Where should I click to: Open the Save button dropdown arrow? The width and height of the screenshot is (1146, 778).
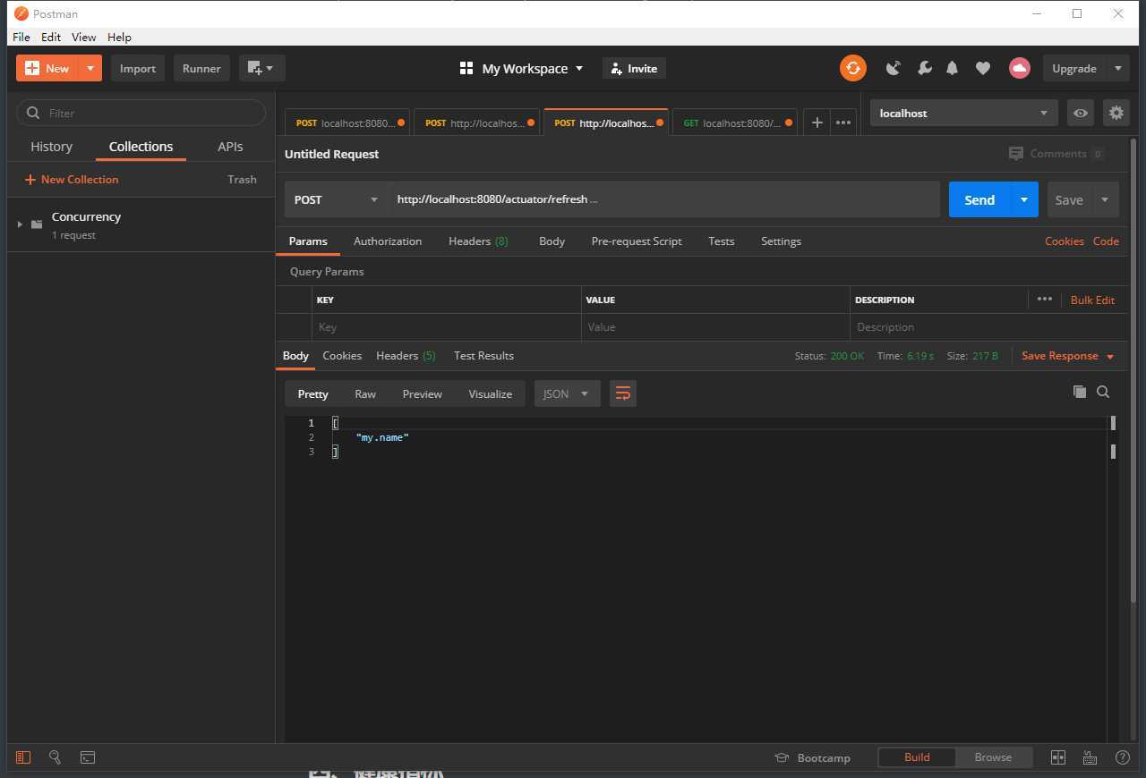pyautogui.click(x=1105, y=199)
